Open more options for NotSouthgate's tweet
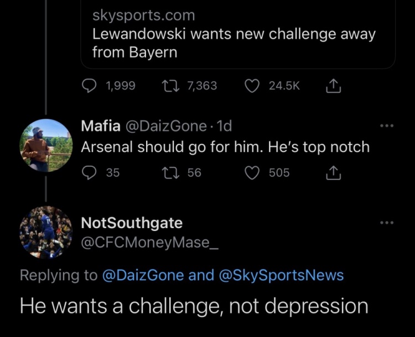This screenshot has height=337, width=415. pyautogui.click(x=387, y=223)
